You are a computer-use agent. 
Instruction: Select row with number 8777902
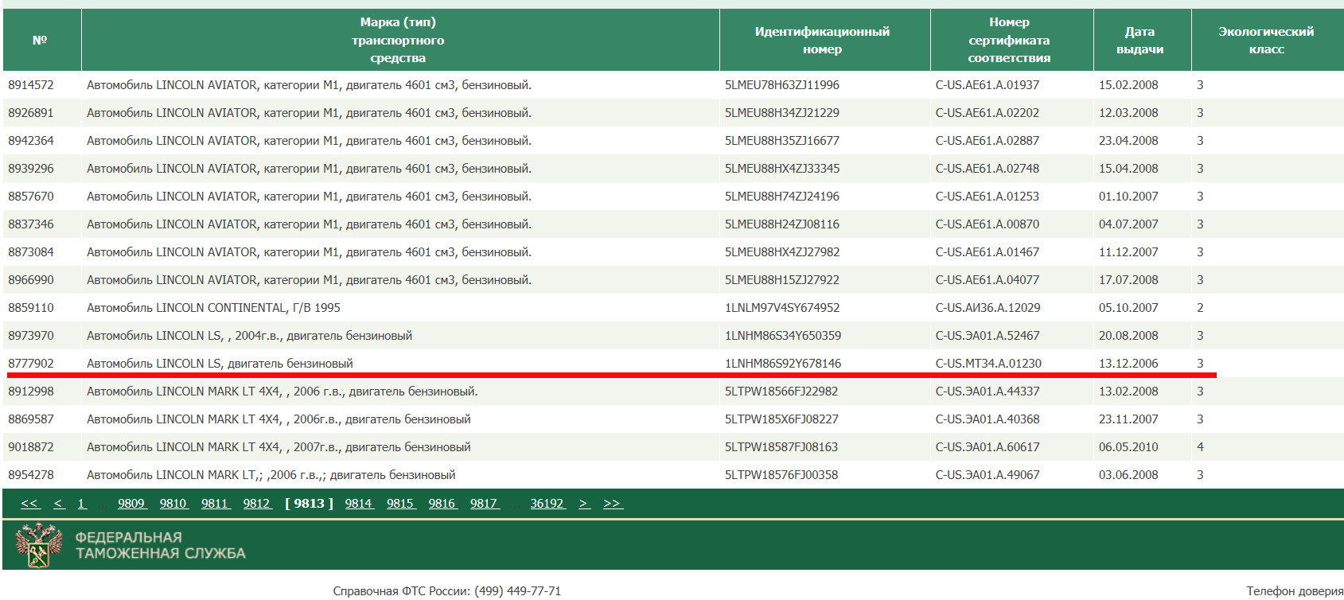(31, 364)
